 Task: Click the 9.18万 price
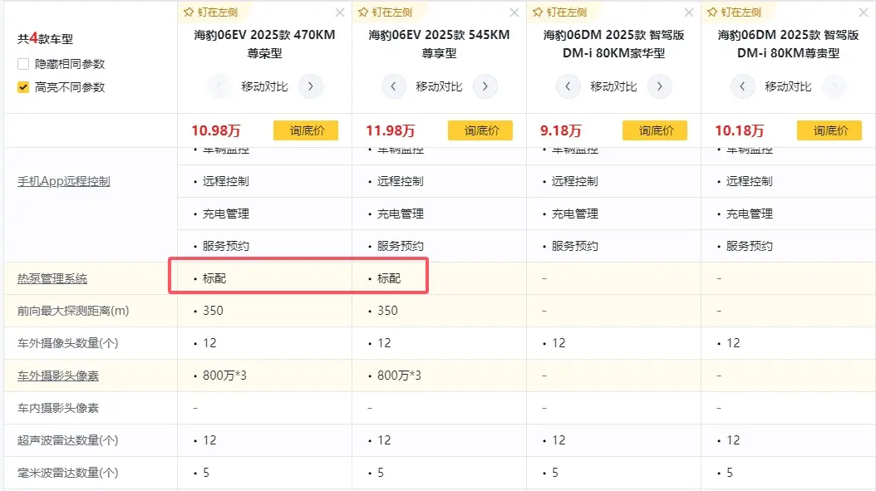point(560,130)
